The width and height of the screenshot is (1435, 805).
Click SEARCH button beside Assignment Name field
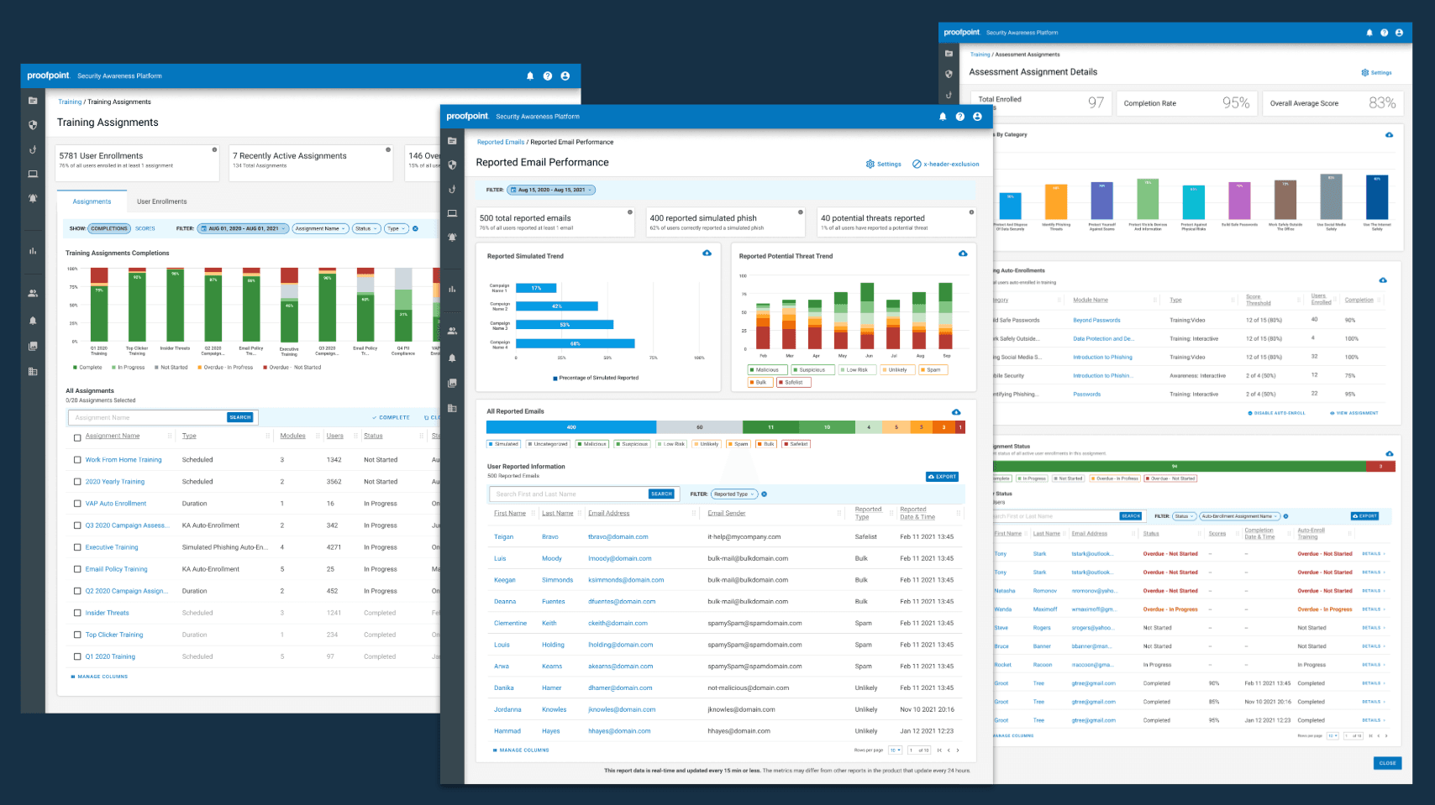coord(240,417)
